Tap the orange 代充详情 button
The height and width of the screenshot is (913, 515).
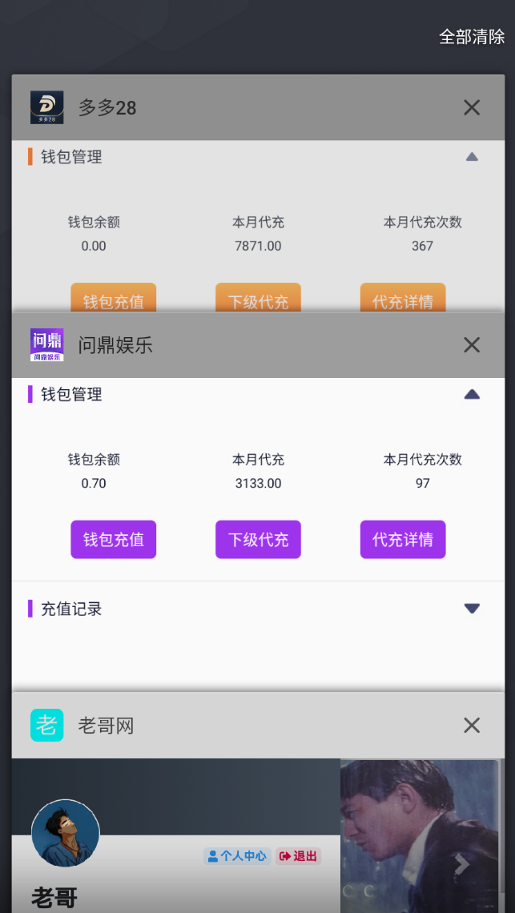403,300
